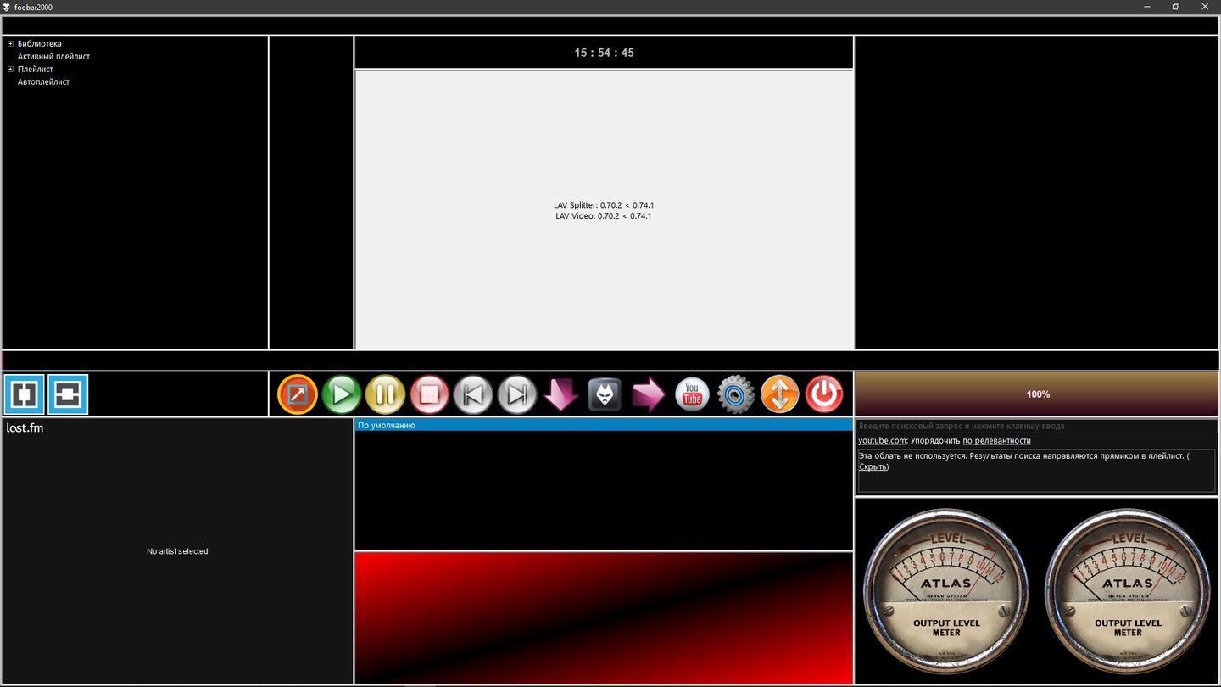Expand the Плейлист tree node
The width and height of the screenshot is (1221, 687).
(10, 70)
